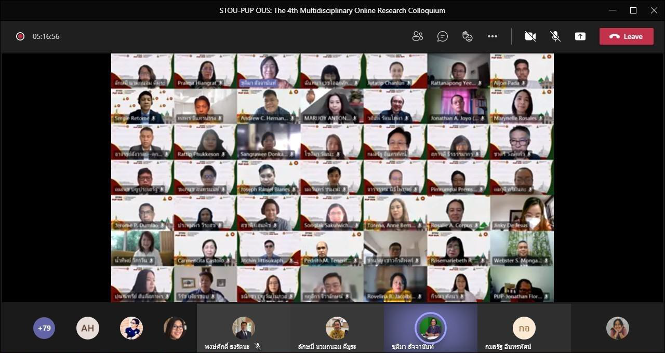Open the More actions menu
The height and width of the screenshot is (353, 665).
coord(493,36)
